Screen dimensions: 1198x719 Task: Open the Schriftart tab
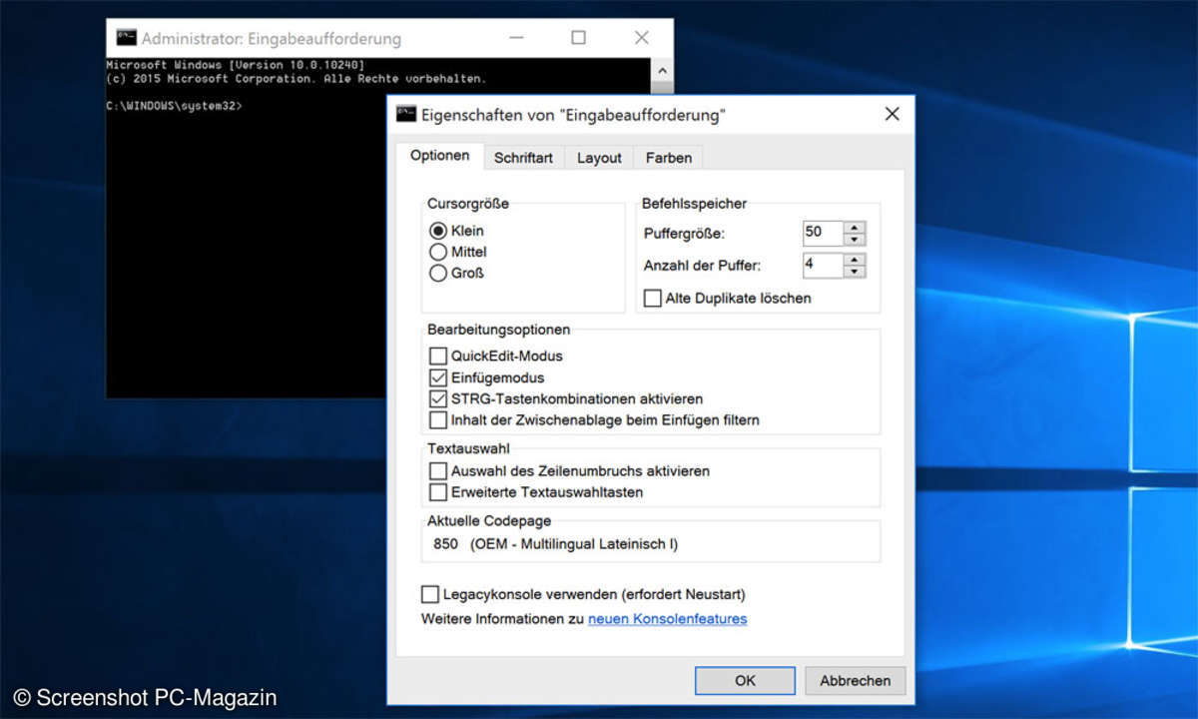coord(523,158)
